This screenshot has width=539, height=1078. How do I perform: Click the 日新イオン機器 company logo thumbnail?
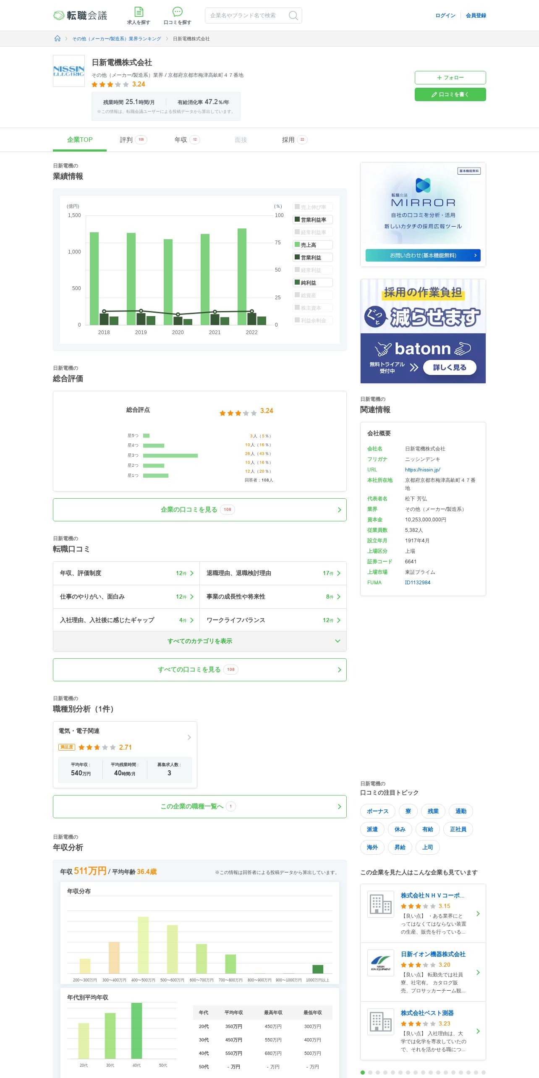pyautogui.click(x=381, y=963)
